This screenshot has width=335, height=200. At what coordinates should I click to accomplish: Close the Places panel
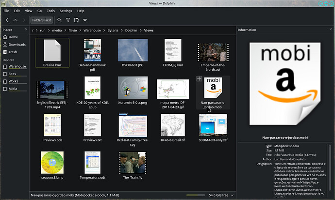coord(26,30)
